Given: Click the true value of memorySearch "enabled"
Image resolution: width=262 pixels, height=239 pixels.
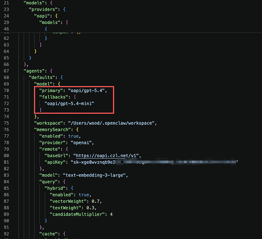Looking at the screenshot, I should [73, 136].
